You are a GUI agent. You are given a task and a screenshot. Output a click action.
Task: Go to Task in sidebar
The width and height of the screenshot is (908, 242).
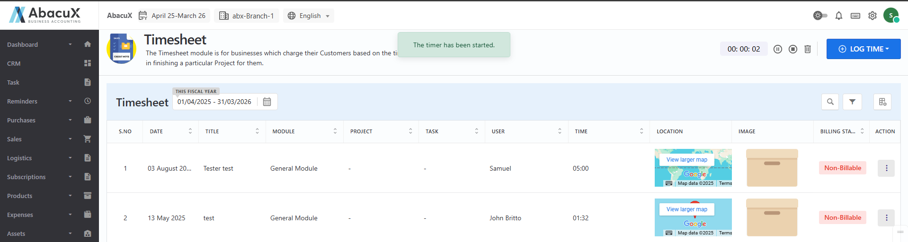click(x=13, y=82)
